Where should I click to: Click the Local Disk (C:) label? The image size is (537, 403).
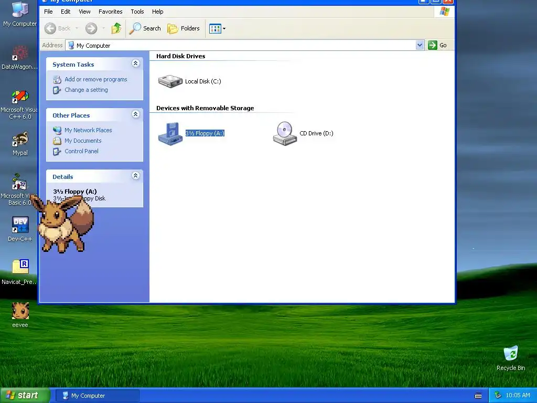203,81
